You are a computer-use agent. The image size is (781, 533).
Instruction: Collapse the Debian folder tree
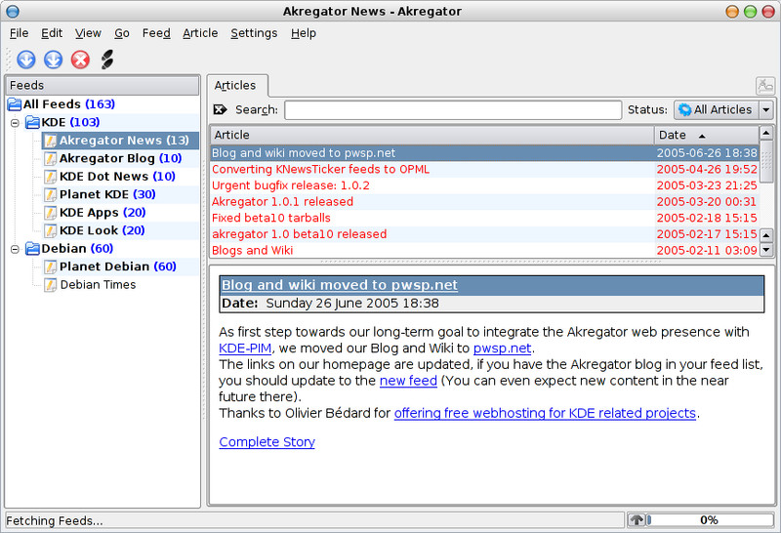(15, 249)
